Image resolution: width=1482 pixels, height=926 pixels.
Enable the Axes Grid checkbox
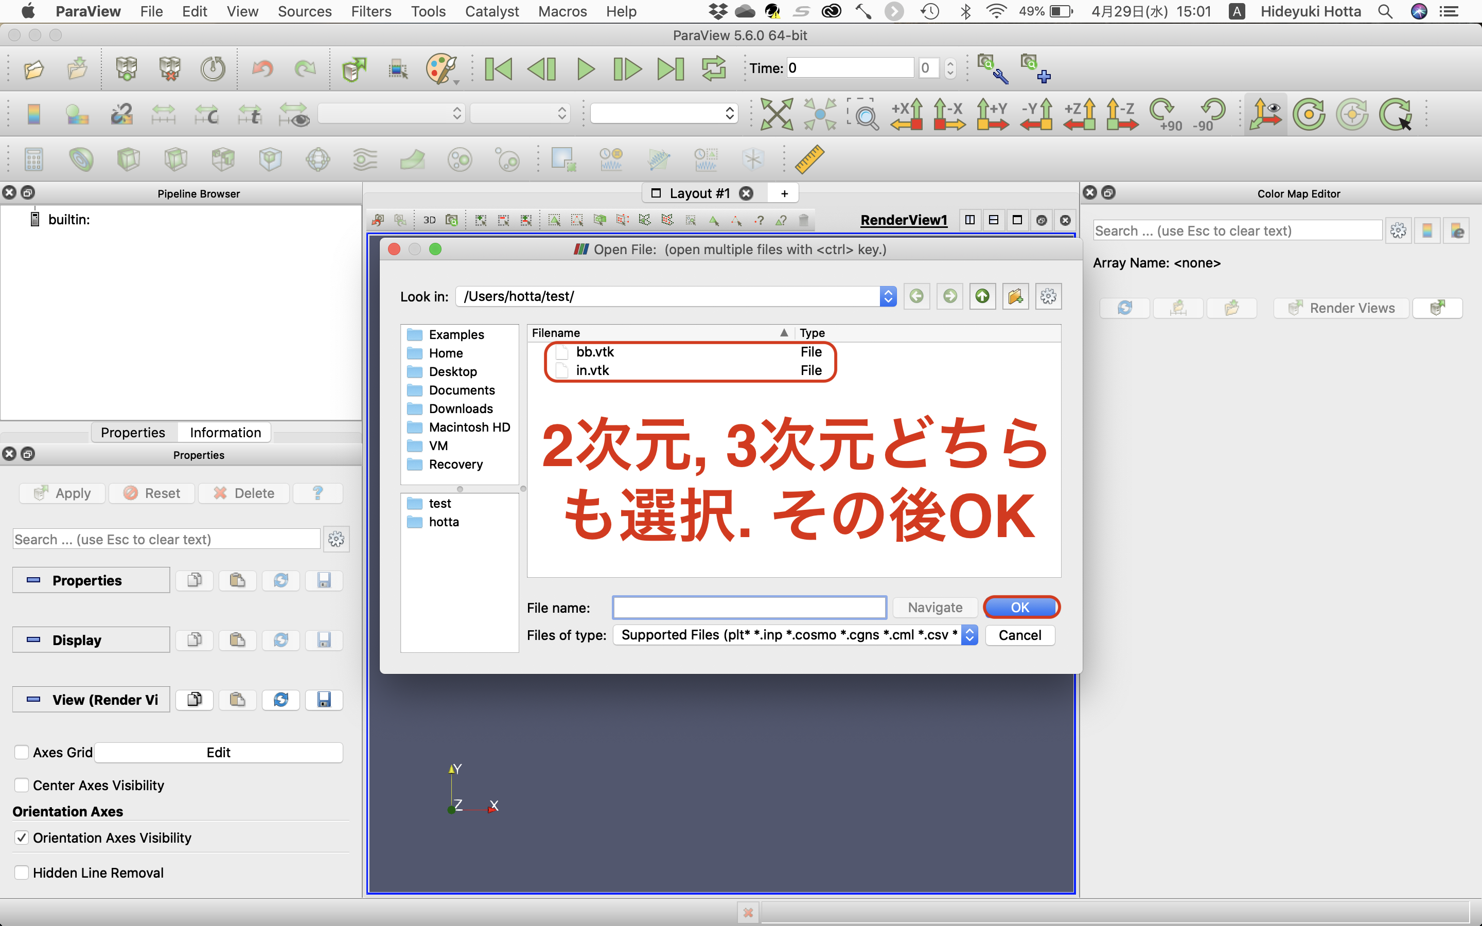22,752
